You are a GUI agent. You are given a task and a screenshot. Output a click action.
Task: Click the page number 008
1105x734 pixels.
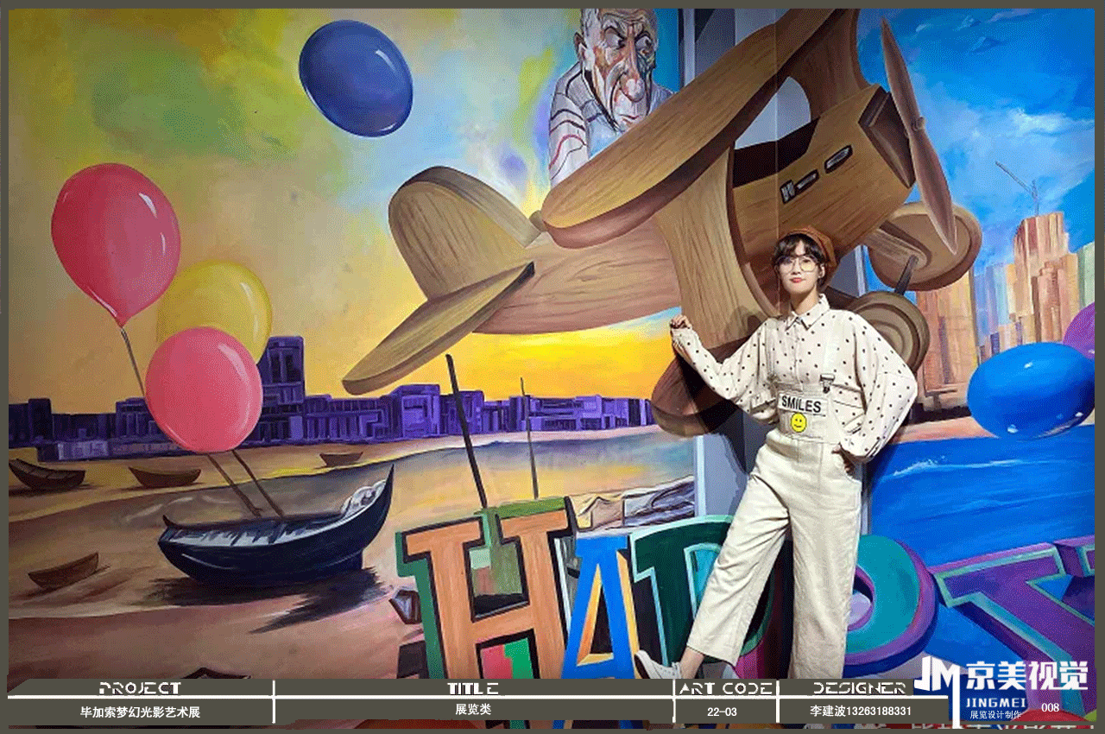coord(1050,708)
